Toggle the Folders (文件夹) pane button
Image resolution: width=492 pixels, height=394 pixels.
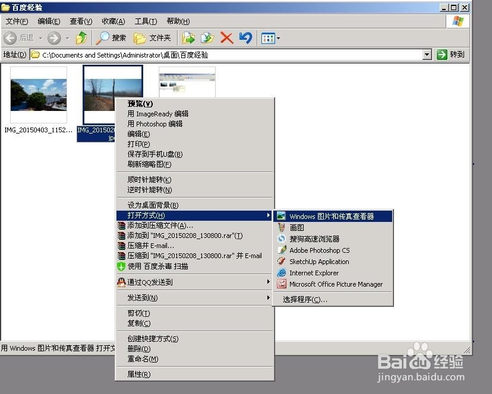point(152,38)
